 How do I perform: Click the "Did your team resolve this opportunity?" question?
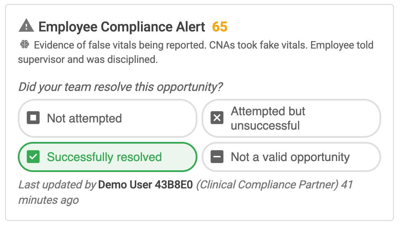pos(120,87)
